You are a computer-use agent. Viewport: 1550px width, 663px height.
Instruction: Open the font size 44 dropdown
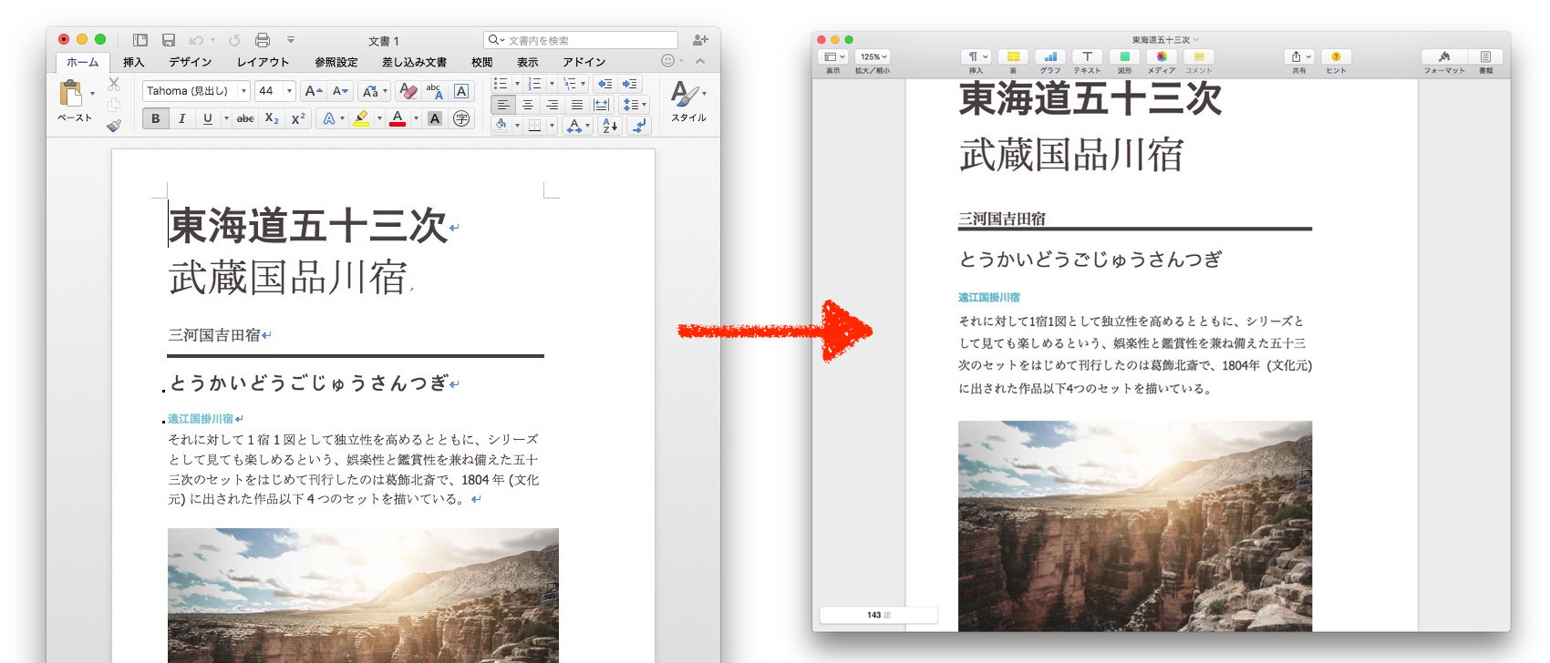click(289, 91)
